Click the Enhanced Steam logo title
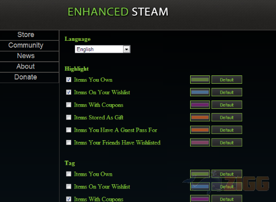Viewport: 276px width, 202px height. (118, 12)
